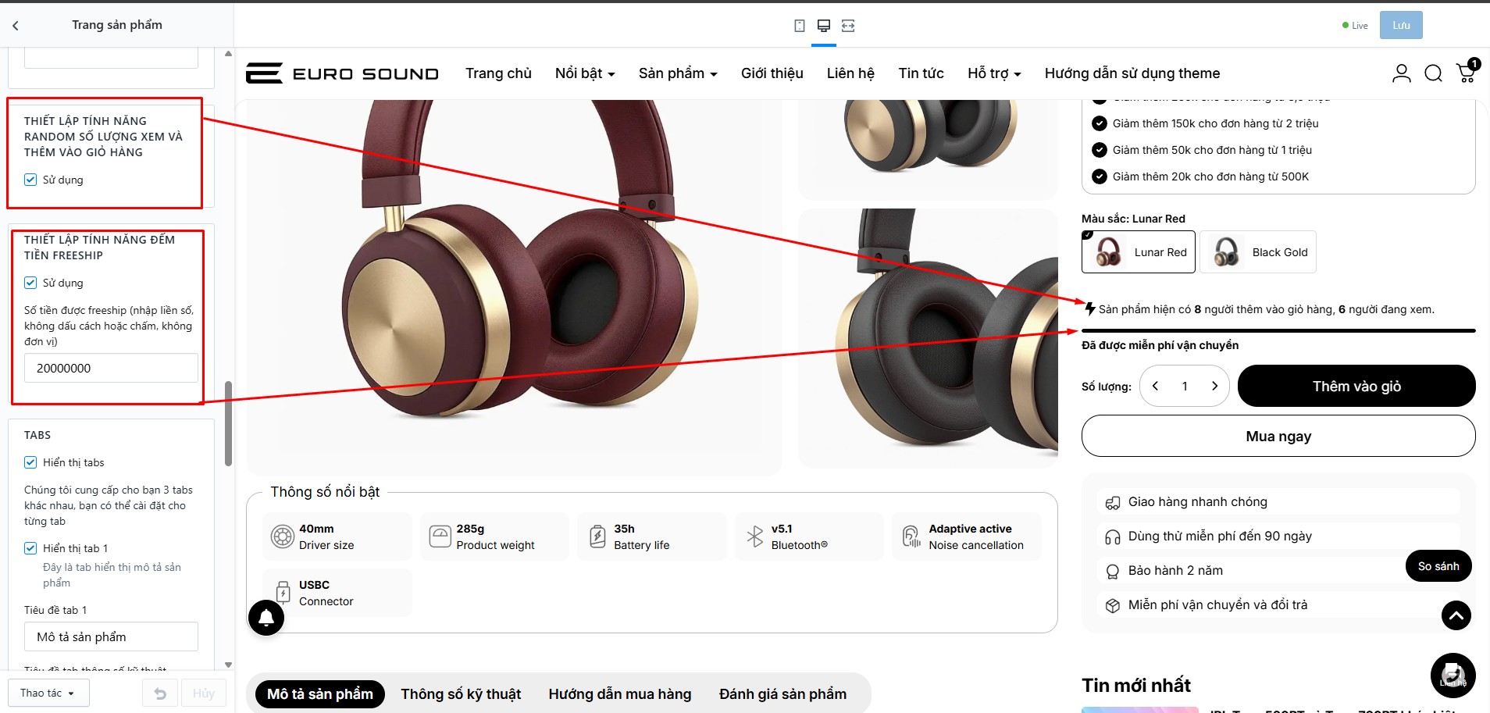Decrease quantity with left chevron
The width and height of the screenshot is (1490, 713).
tap(1156, 386)
